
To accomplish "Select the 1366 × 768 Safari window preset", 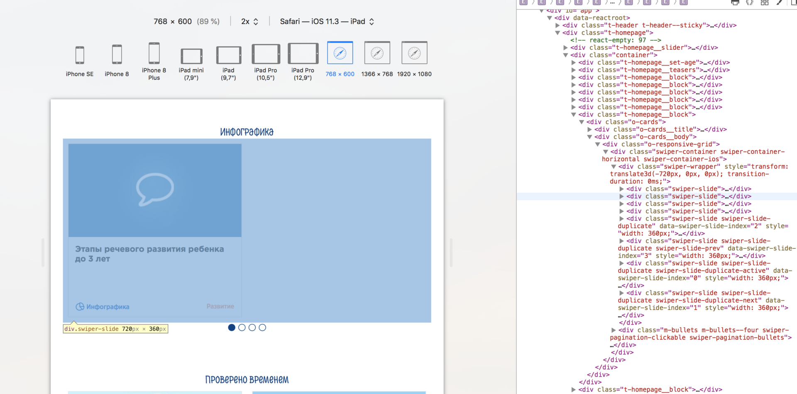I will [377, 59].
